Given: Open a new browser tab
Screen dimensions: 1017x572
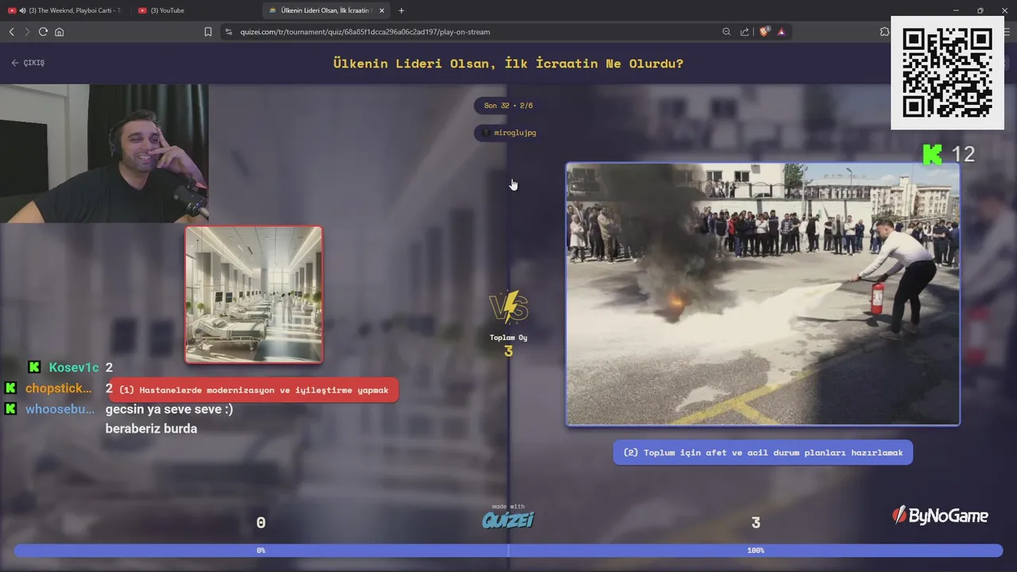Looking at the screenshot, I should (x=401, y=10).
